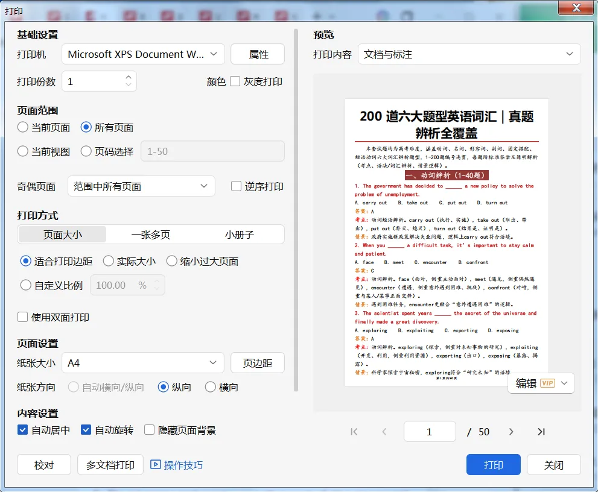
Task: Uncheck 自动旋转 checkbox
Action: [x=86, y=430]
